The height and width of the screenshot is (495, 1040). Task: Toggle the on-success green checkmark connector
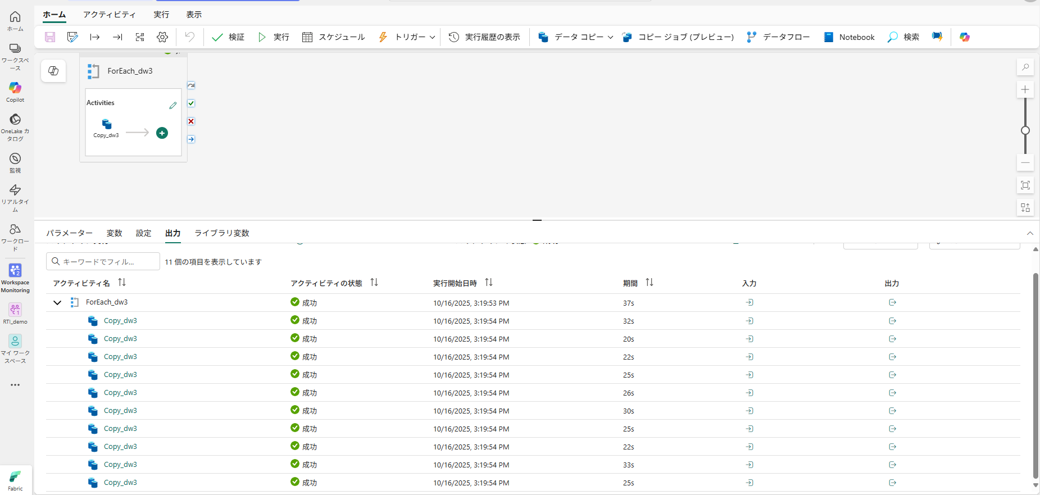pyautogui.click(x=191, y=103)
